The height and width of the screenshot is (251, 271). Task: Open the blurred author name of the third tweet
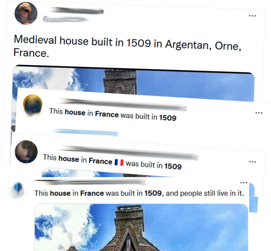[x=128, y=152]
